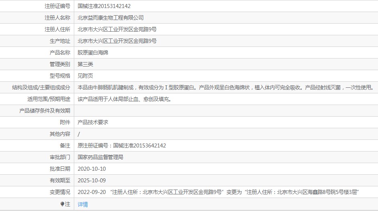Click the 注册人名称 label
The image size is (378, 212).
click(x=57, y=18)
